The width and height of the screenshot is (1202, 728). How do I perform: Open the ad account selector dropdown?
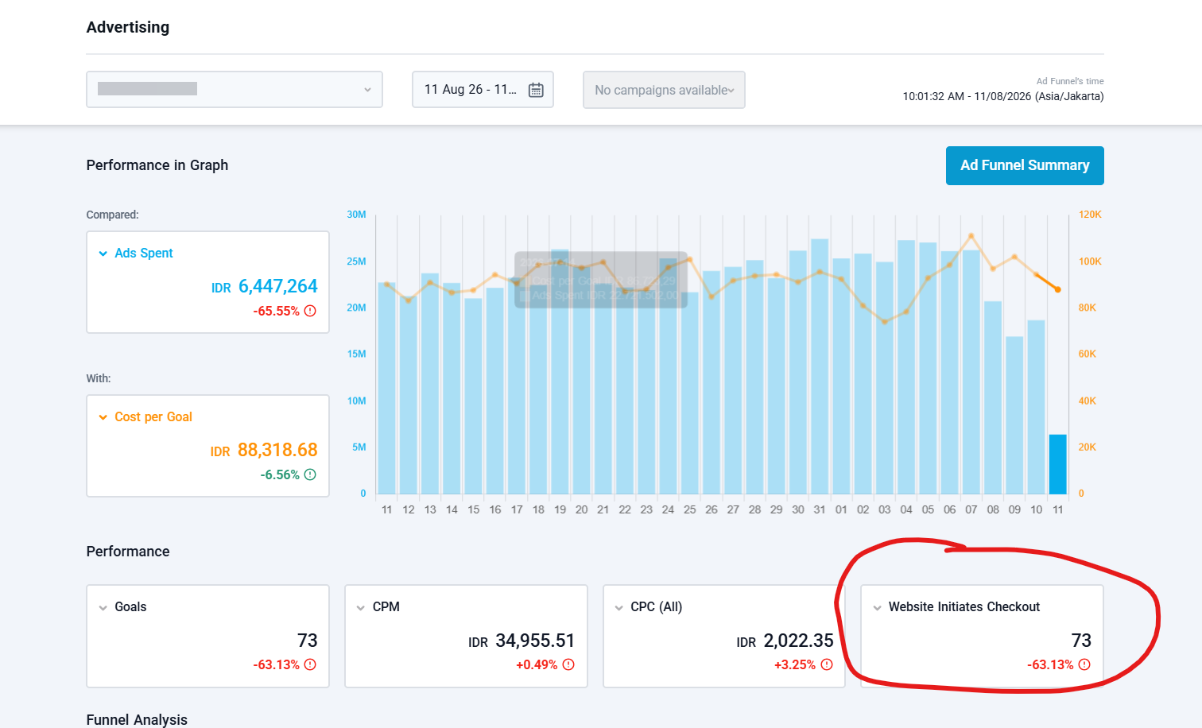pos(235,89)
